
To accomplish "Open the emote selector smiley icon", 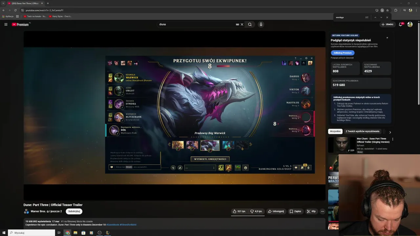I will (x=245, y=168).
